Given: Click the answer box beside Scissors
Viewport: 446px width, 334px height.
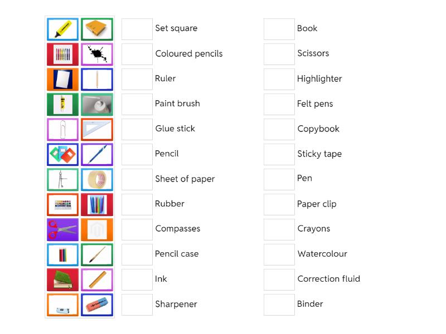Looking at the screenshot, I should coord(279,53).
